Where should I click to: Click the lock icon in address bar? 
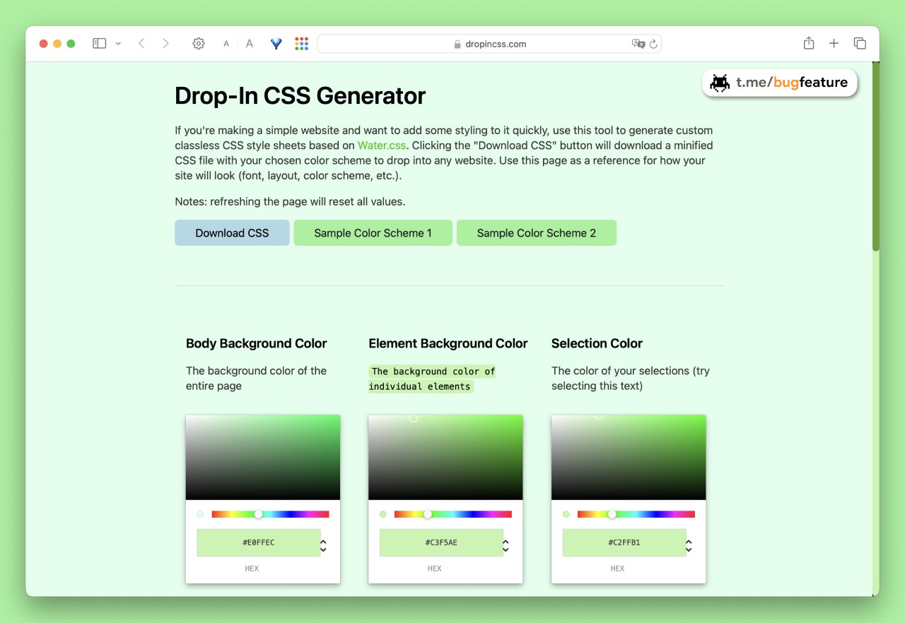pos(457,44)
